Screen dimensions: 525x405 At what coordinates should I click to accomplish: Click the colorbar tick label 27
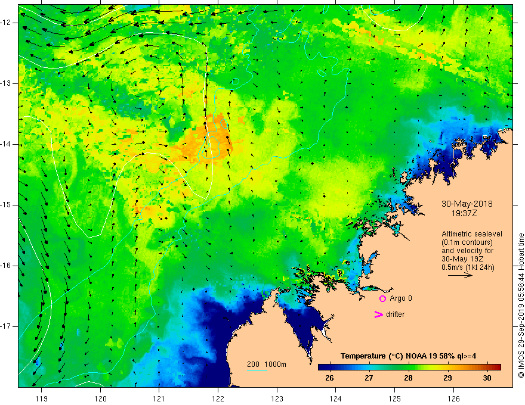click(x=369, y=378)
